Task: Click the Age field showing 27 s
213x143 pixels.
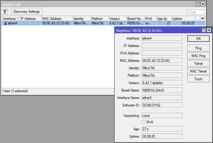Action: click(162, 129)
